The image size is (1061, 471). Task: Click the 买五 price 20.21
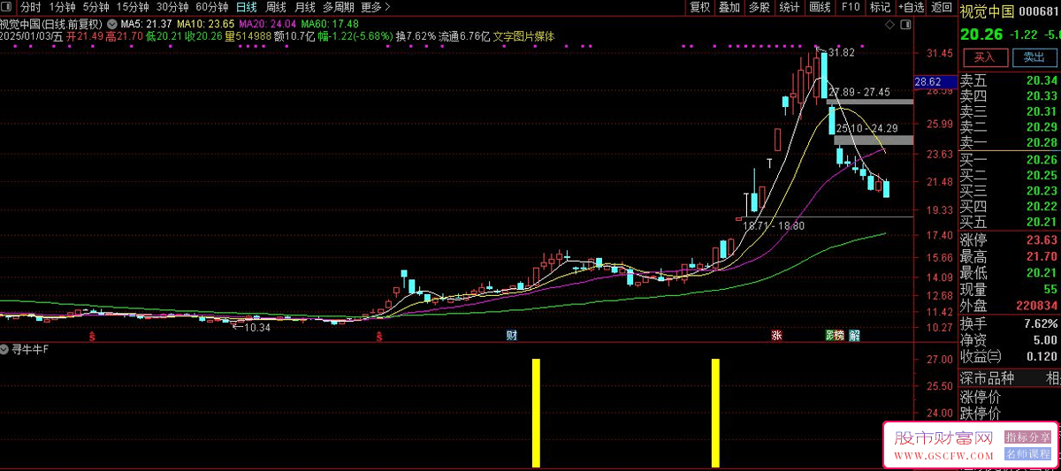(1041, 221)
